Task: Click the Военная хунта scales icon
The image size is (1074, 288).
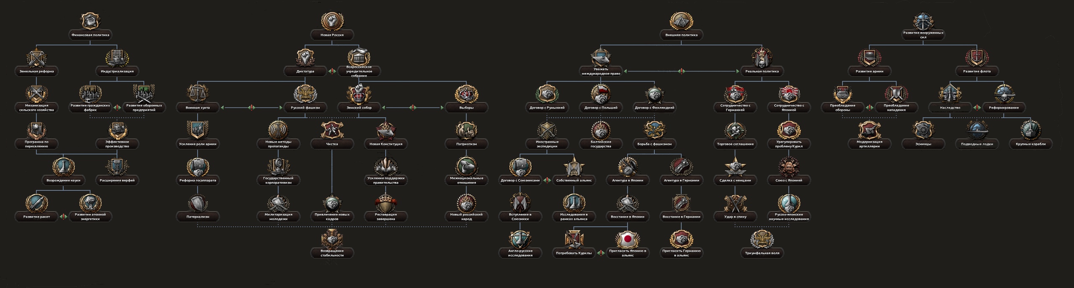Action: (198, 94)
